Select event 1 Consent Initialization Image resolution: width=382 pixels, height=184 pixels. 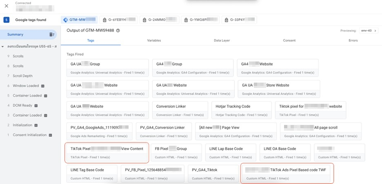[x=30, y=135]
